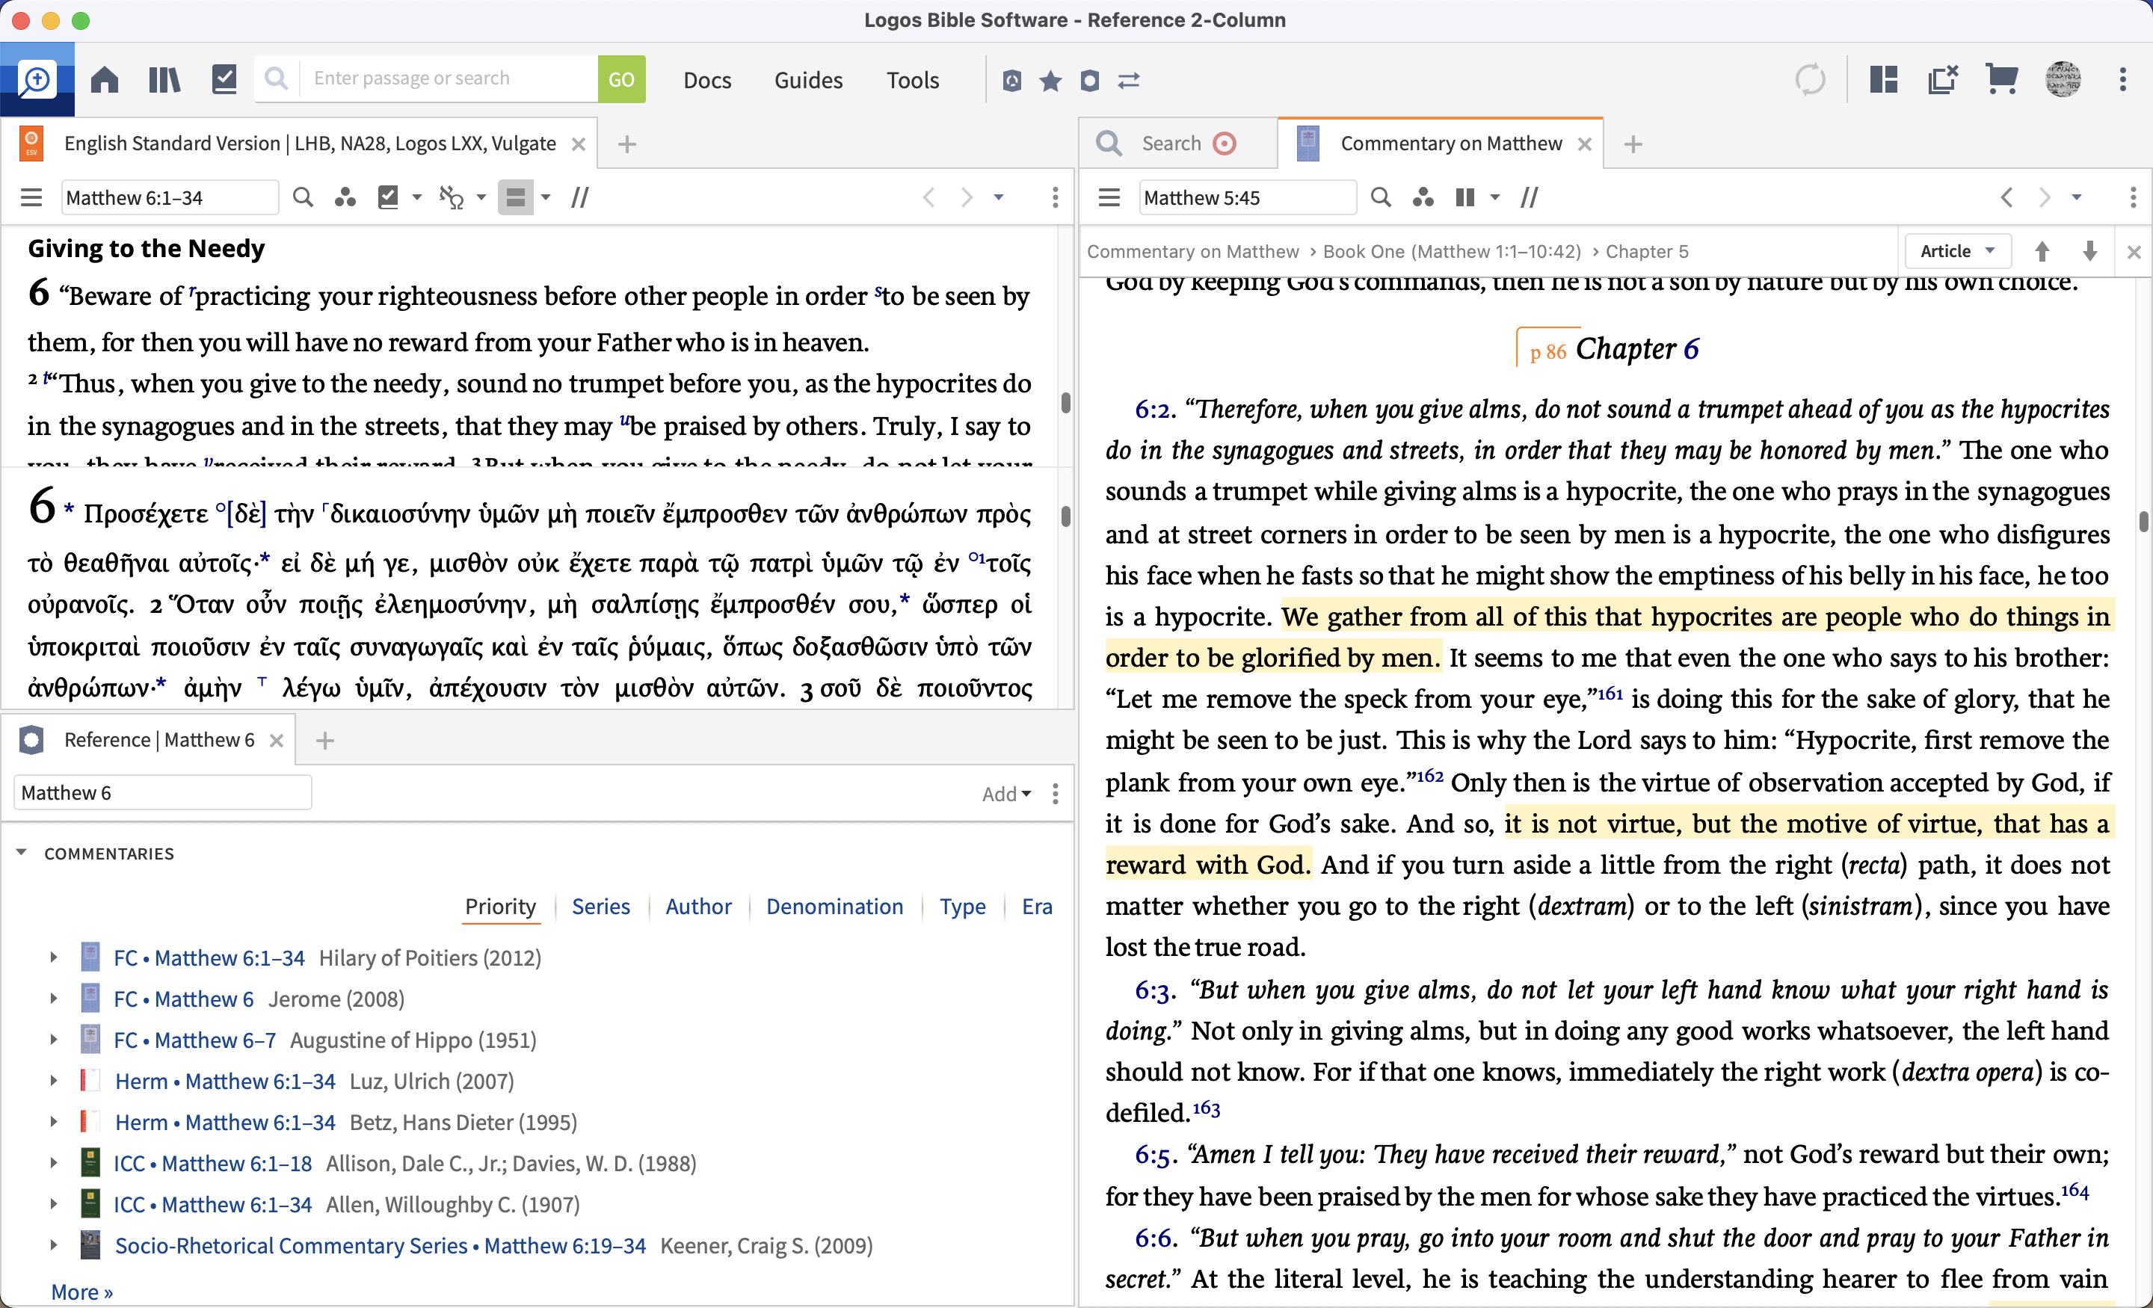Open the Guides menu
Image resolution: width=2153 pixels, height=1308 pixels.
[808, 81]
